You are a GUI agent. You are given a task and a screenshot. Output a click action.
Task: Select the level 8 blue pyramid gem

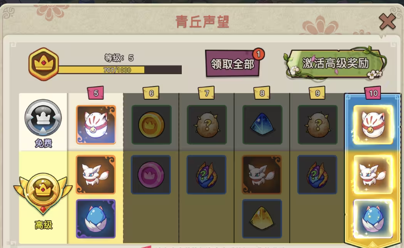[x=262, y=125]
